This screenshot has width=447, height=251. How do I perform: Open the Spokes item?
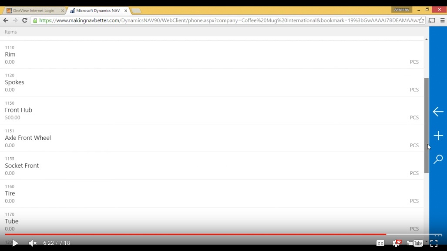[x=212, y=83]
